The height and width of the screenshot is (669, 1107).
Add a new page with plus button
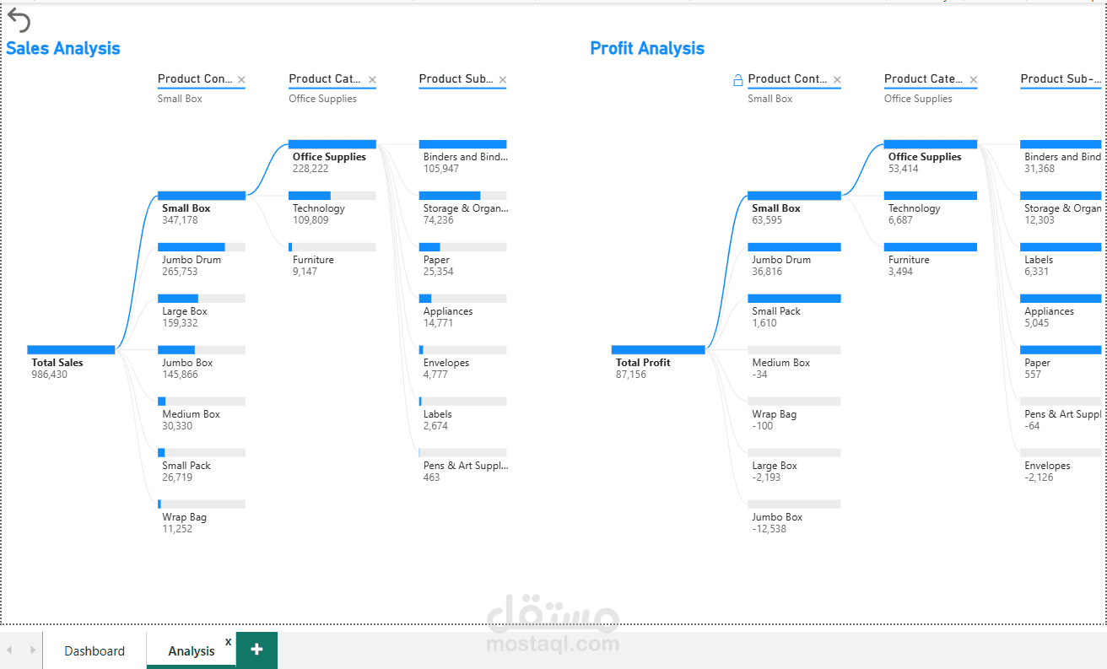click(256, 650)
